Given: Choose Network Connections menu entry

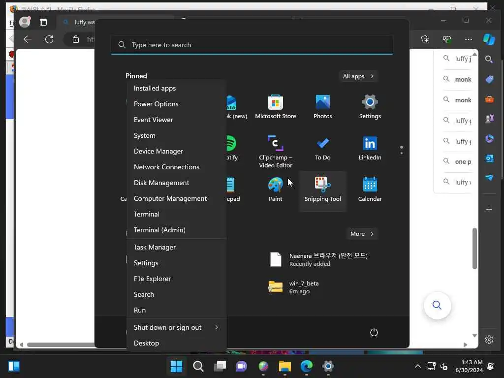Looking at the screenshot, I should pyautogui.click(x=177, y=167).
